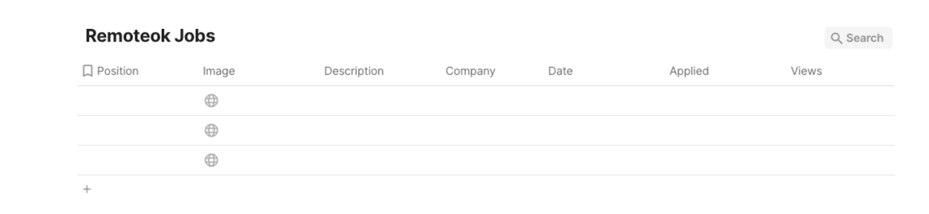Select first row Position cell
The width and height of the screenshot is (929, 214).
tap(138, 101)
